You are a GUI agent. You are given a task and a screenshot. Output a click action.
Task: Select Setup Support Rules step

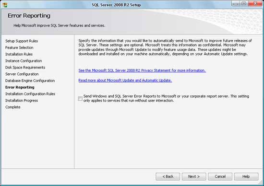(22, 41)
